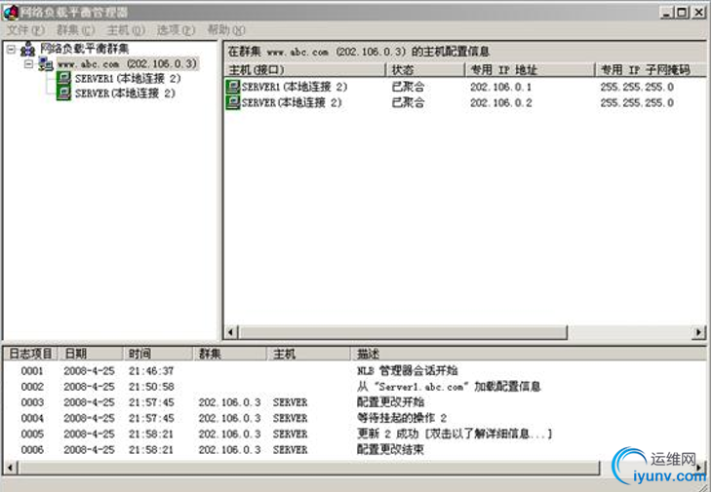The width and height of the screenshot is (712, 492).
Task: Click NLB 管理器会话开始 log description
Action: coord(408,371)
